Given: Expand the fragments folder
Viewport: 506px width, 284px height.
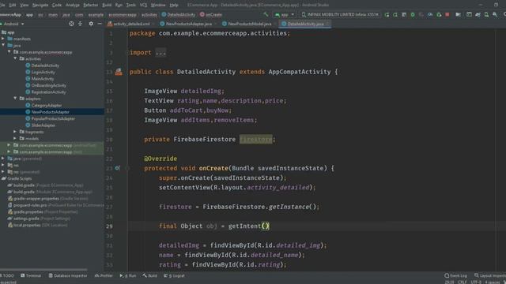Looking at the screenshot, I should pos(15,132).
